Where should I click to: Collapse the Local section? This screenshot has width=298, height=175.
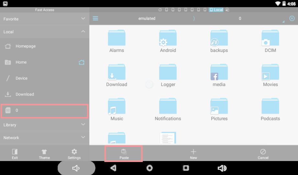[45, 31]
